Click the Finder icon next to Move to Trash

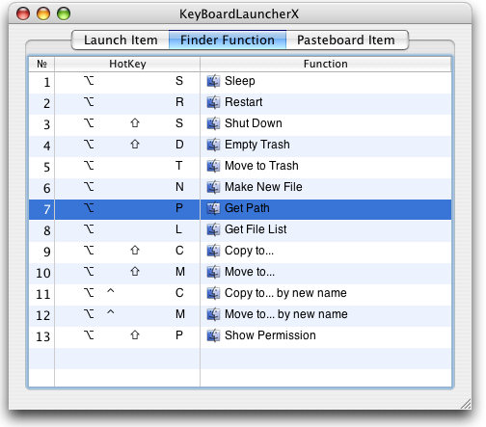point(213,166)
